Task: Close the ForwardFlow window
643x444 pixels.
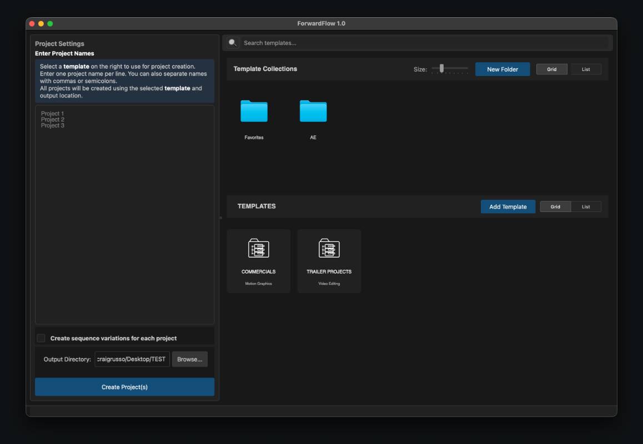Action: [32, 24]
